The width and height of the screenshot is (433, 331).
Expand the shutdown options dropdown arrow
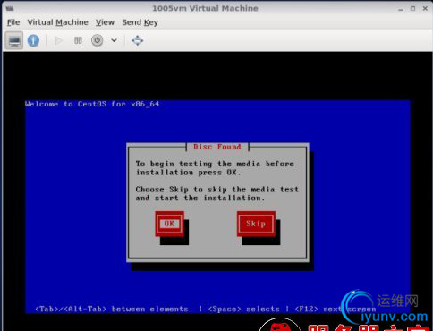pyautogui.click(x=114, y=40)
